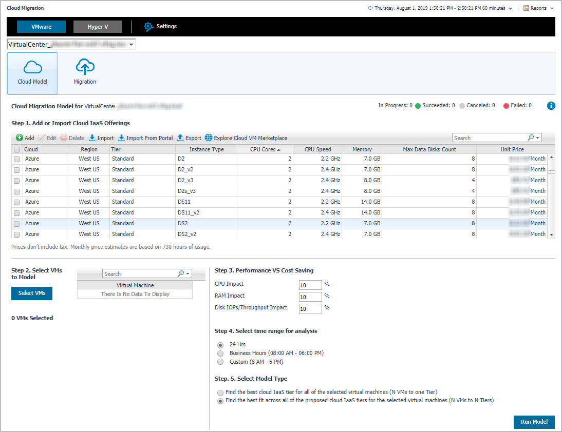Check the D2s_v3 instance row checkbox
Viewport: 562px width, 432px height.
point(16,191)
